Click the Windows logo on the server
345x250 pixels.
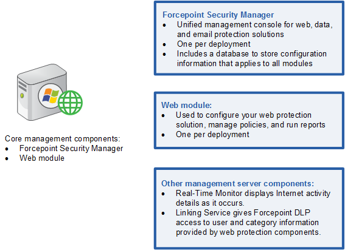51,96
